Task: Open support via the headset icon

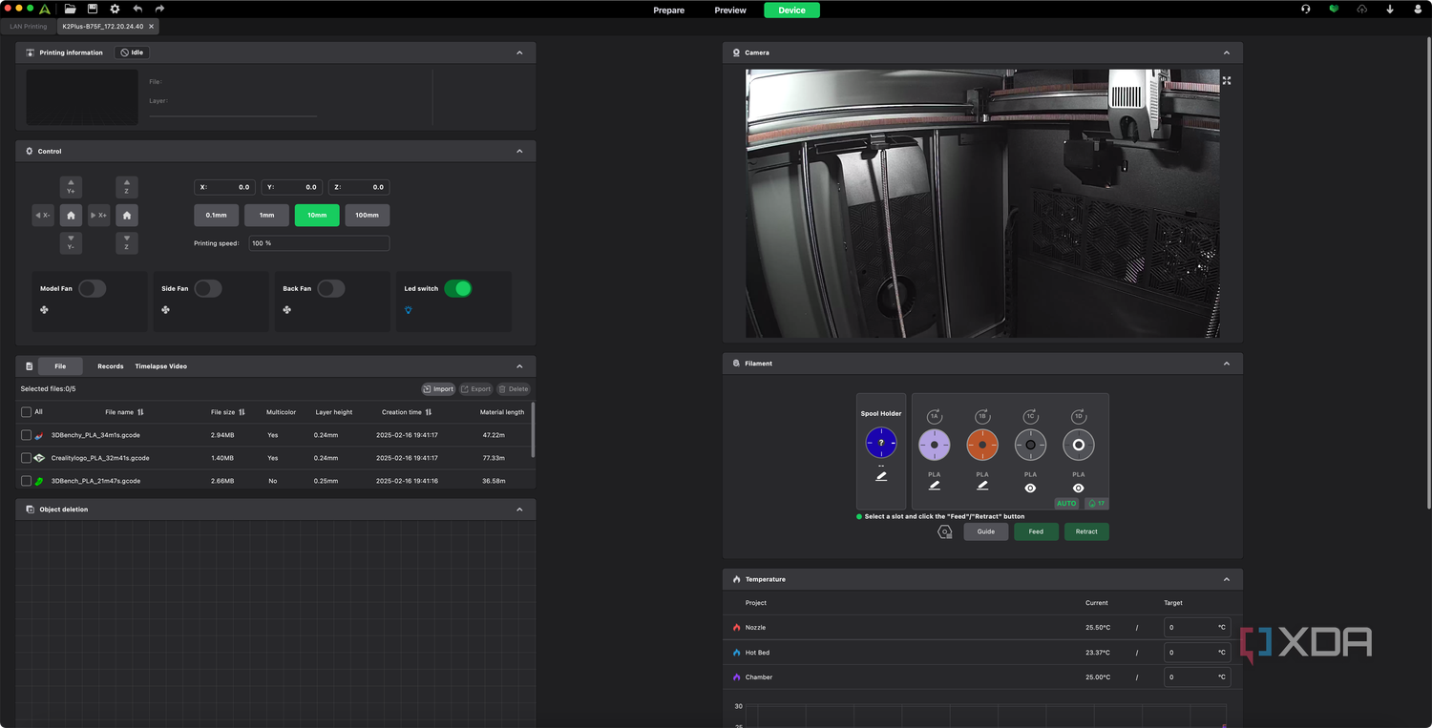Action: 1306,9
